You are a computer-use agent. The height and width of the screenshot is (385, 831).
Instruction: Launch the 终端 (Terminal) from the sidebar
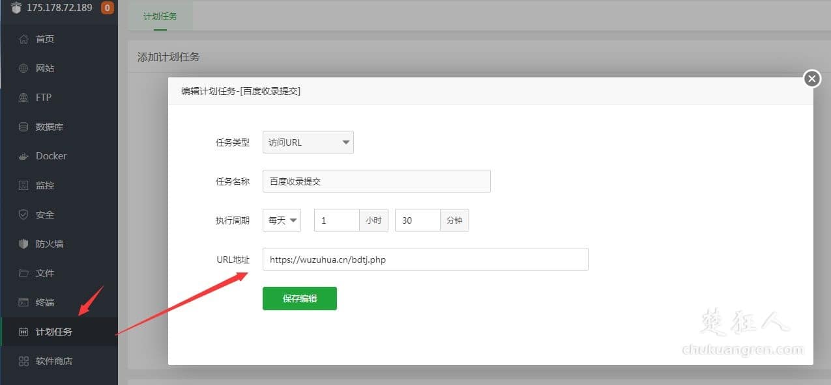(42, 302)
